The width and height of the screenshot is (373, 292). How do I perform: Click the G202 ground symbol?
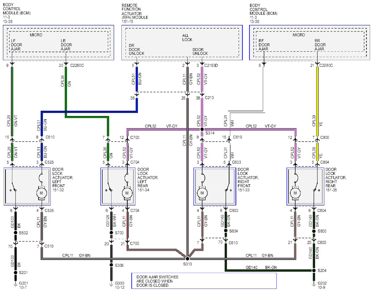click(x=314, y=284)
